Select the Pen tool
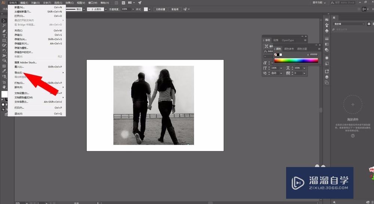Image resolution: width=374 pixels, height=204 pixels. coord(4,31)
